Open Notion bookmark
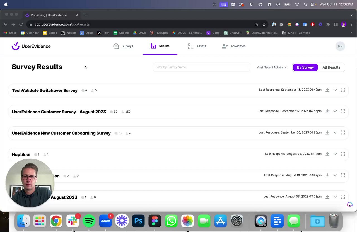Viewport: 357px width, 232px height. [x=68, y=33]
